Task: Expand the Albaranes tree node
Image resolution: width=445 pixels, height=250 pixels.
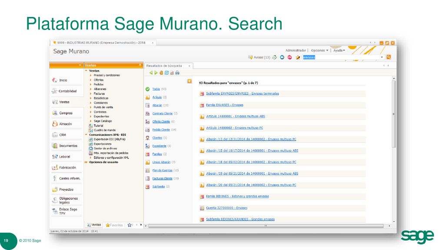Action: 90,89
